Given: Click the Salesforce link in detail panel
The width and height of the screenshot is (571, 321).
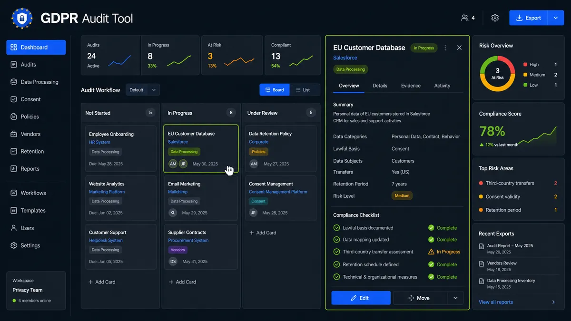Looking at the screenshot, I should point(345,58).
